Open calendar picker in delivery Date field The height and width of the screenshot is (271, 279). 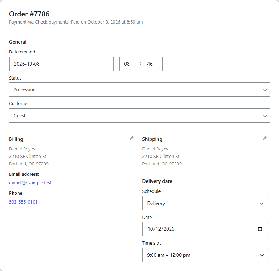[x=260, y=229]
